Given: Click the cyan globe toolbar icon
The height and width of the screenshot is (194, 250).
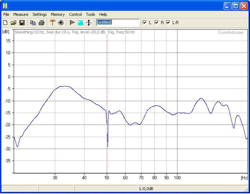Looking at the screenshot, I should pyautogui.click(x=80, y=23).
